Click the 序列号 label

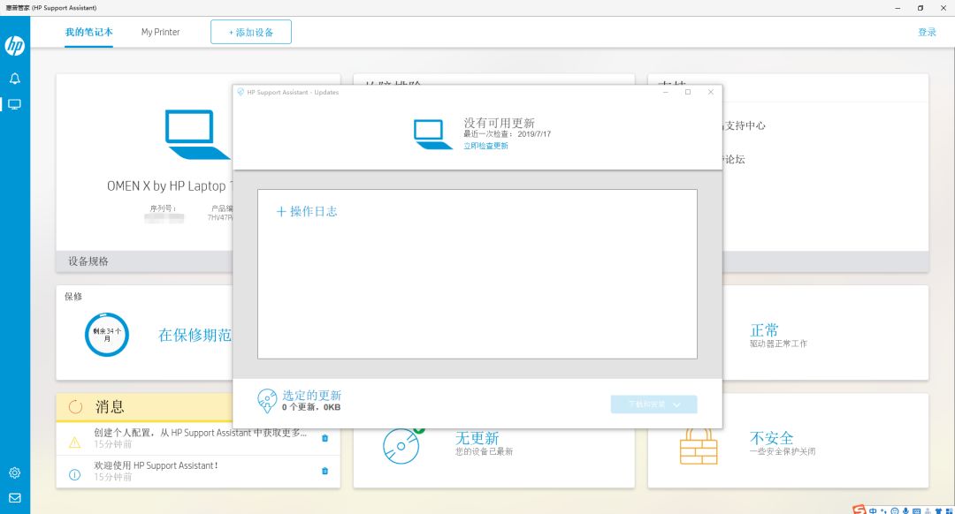point(163,208)
